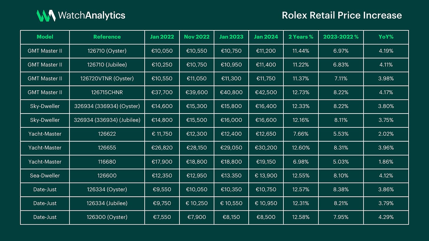Click the WatchAnalytics brand name text
This screenshot has width=429, height=241.
click(92, 15)
